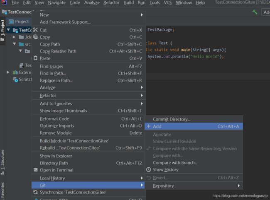
Task: Click the Scratches clock icon in tree
Action: pyautogui.click(x=15, y=80)
